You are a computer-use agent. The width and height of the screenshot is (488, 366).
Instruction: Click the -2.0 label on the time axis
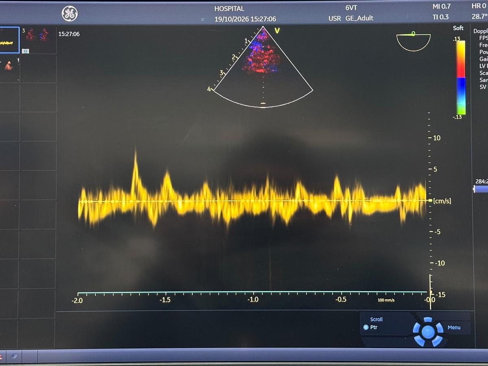pos(77,301)
